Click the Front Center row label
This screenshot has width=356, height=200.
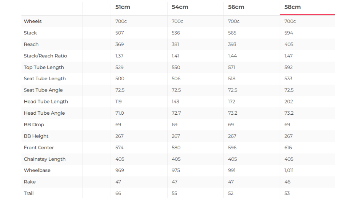[x=39, y=148]
